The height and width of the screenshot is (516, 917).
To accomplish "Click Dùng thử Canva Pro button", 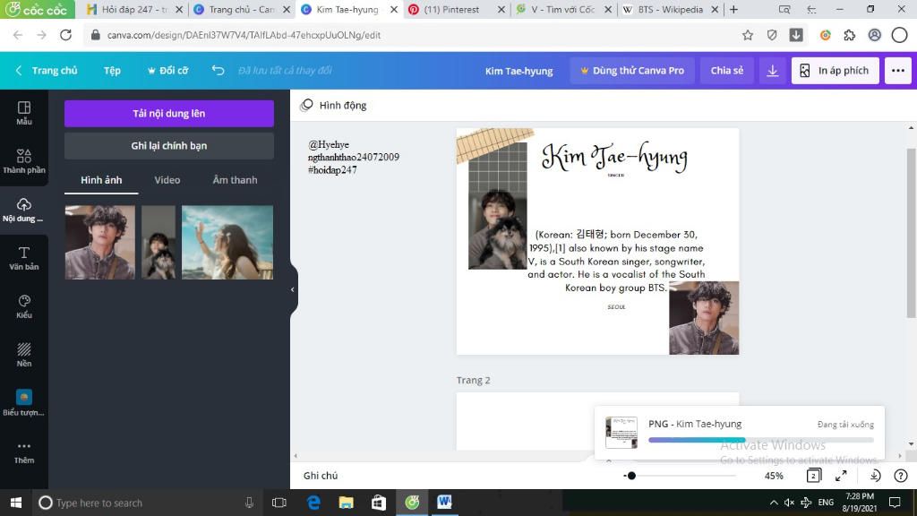I will [632, 70].
